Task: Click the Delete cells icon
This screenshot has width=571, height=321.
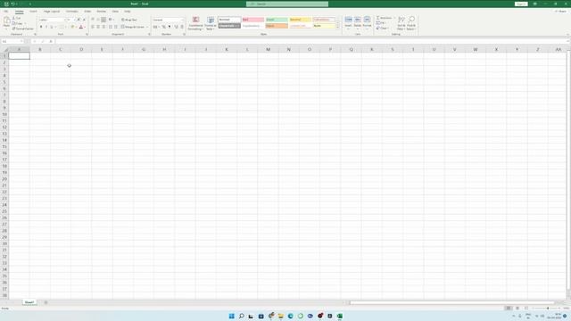Action: pyautogui.click(x=358, y=20)
